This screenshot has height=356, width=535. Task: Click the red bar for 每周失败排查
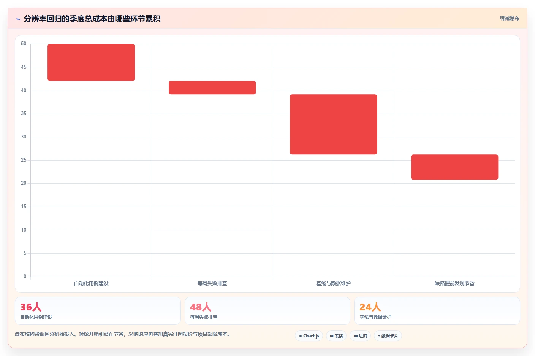[x=212, y=87]
